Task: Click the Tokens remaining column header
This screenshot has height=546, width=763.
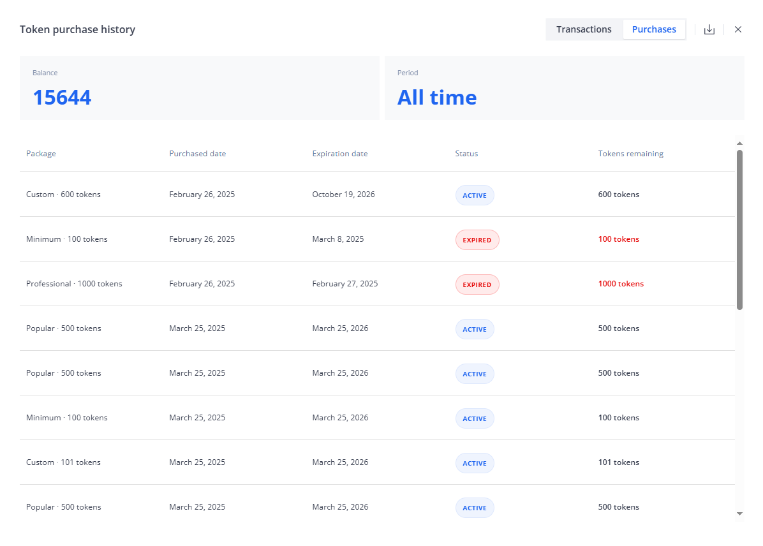Action: tap(630, 154)
